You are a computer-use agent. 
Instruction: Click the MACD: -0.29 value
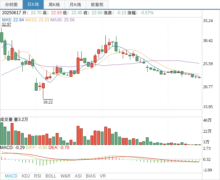pyautogui.click(x=12, y=148)
